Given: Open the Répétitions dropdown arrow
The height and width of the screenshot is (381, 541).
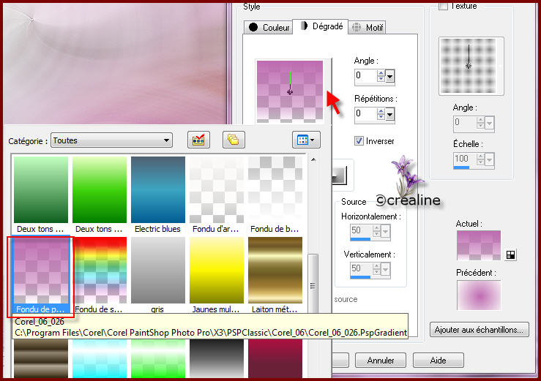Looking at the screenshot, I should click(x=390, y=114).
